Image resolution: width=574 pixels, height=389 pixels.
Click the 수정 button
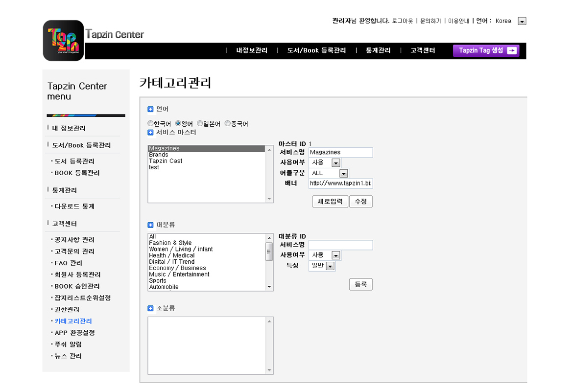[x=361, y=202]
